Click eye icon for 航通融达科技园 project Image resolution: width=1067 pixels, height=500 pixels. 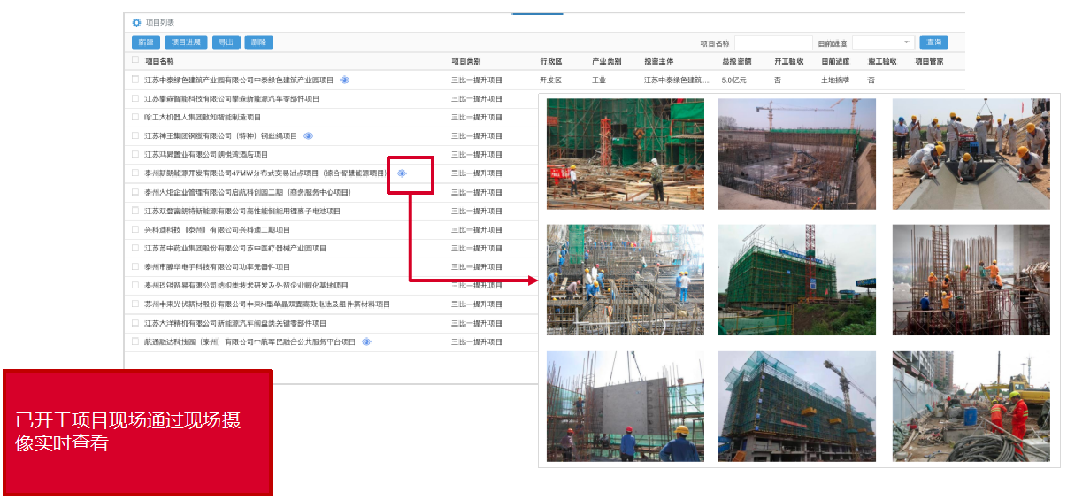(x=366, y=342)
